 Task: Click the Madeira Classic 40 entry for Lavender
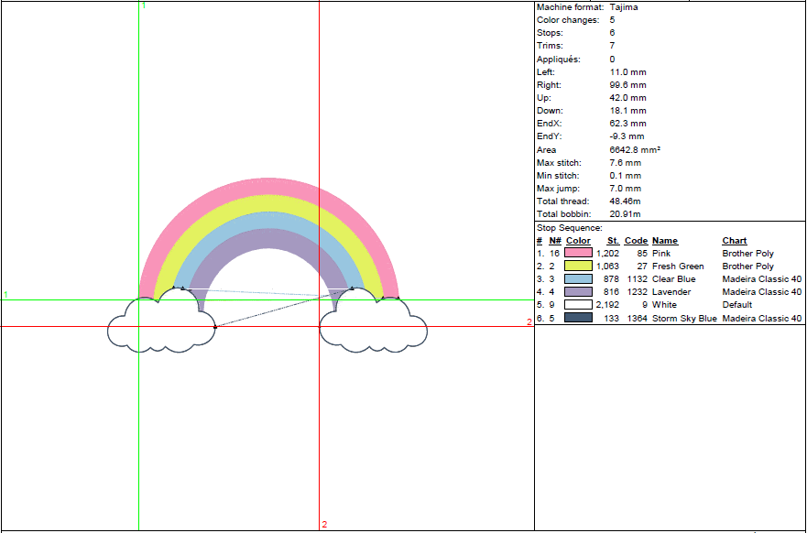click(761, 292)
